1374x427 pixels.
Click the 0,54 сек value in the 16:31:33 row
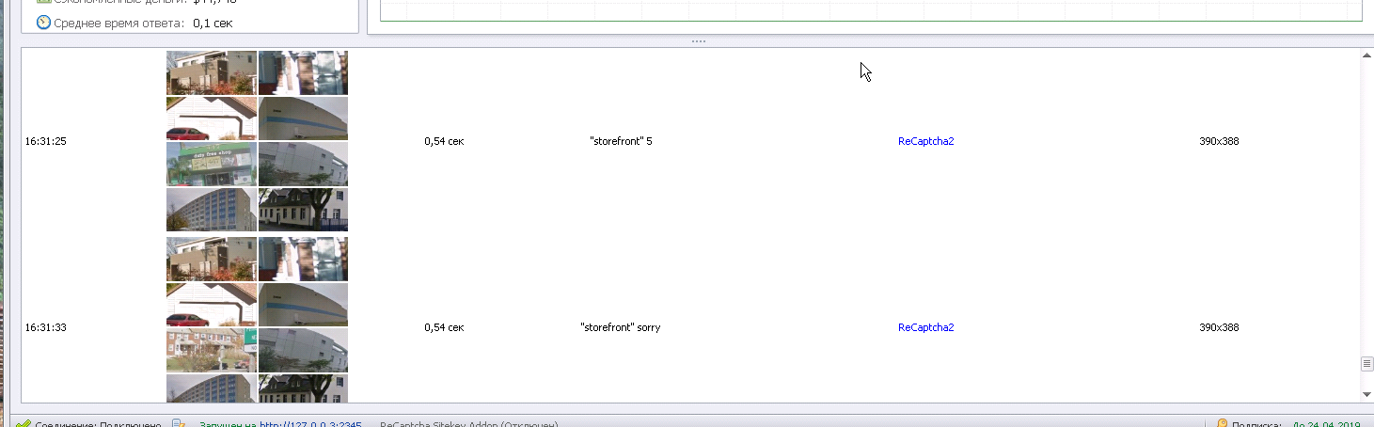tap(444, 327)
